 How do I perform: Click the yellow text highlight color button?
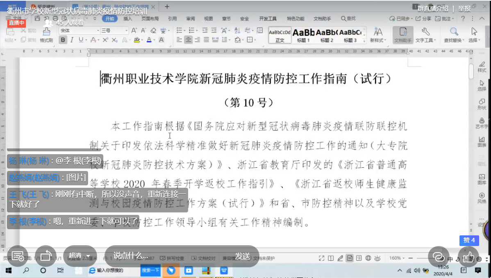(136, 40)
